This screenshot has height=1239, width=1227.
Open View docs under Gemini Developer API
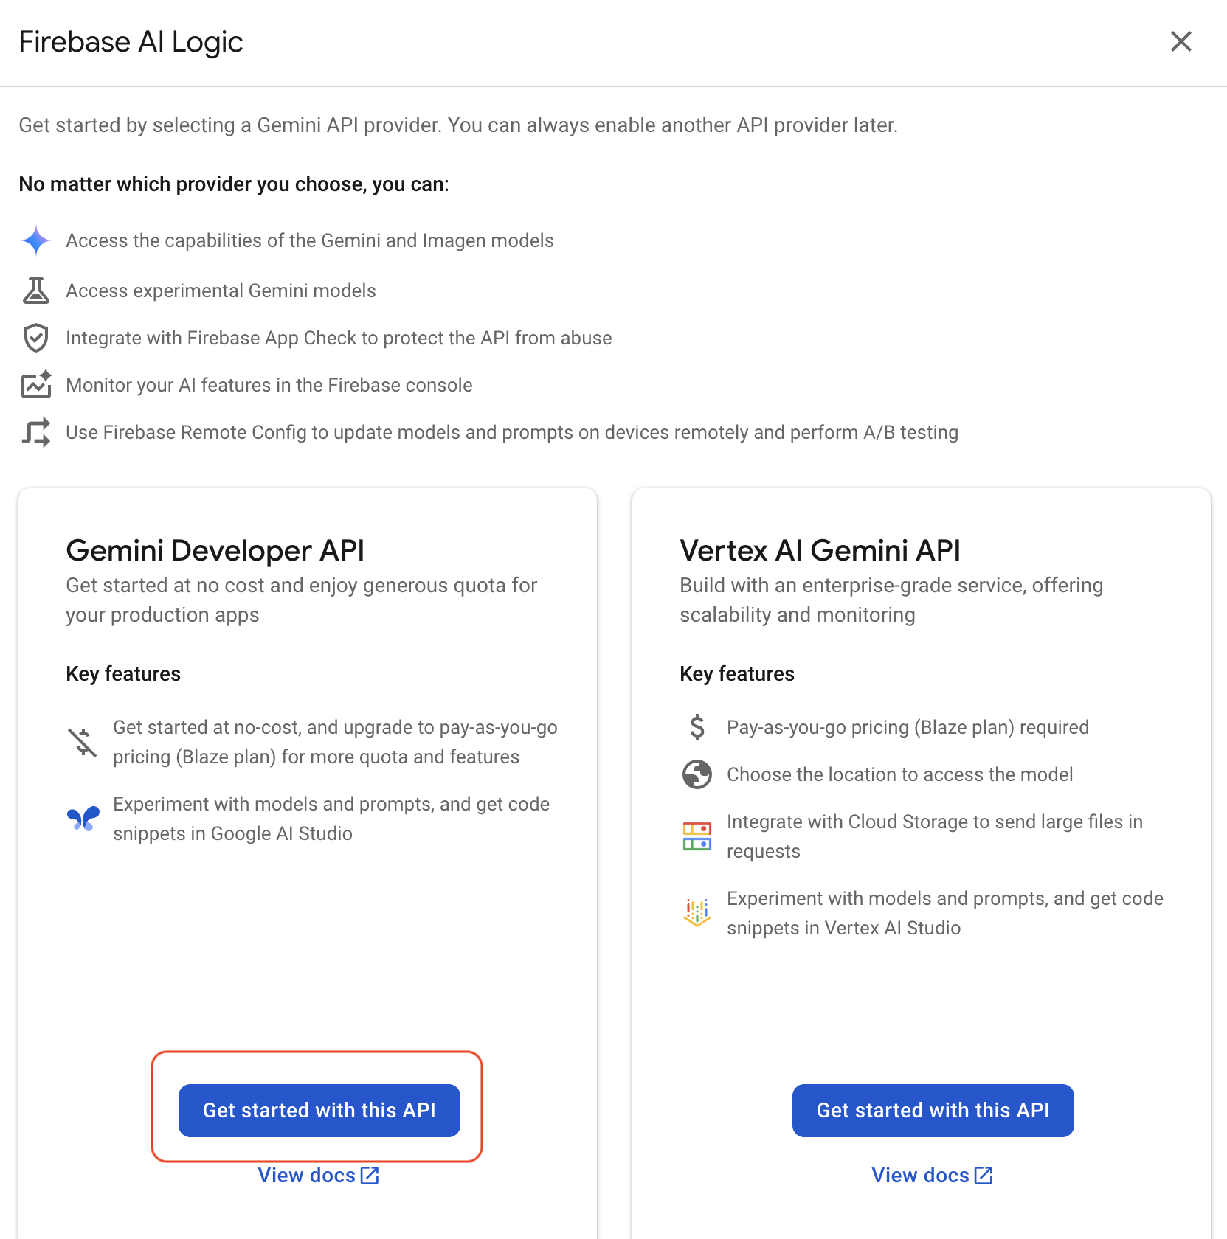pyautogui.click(x=307, y=1175)
